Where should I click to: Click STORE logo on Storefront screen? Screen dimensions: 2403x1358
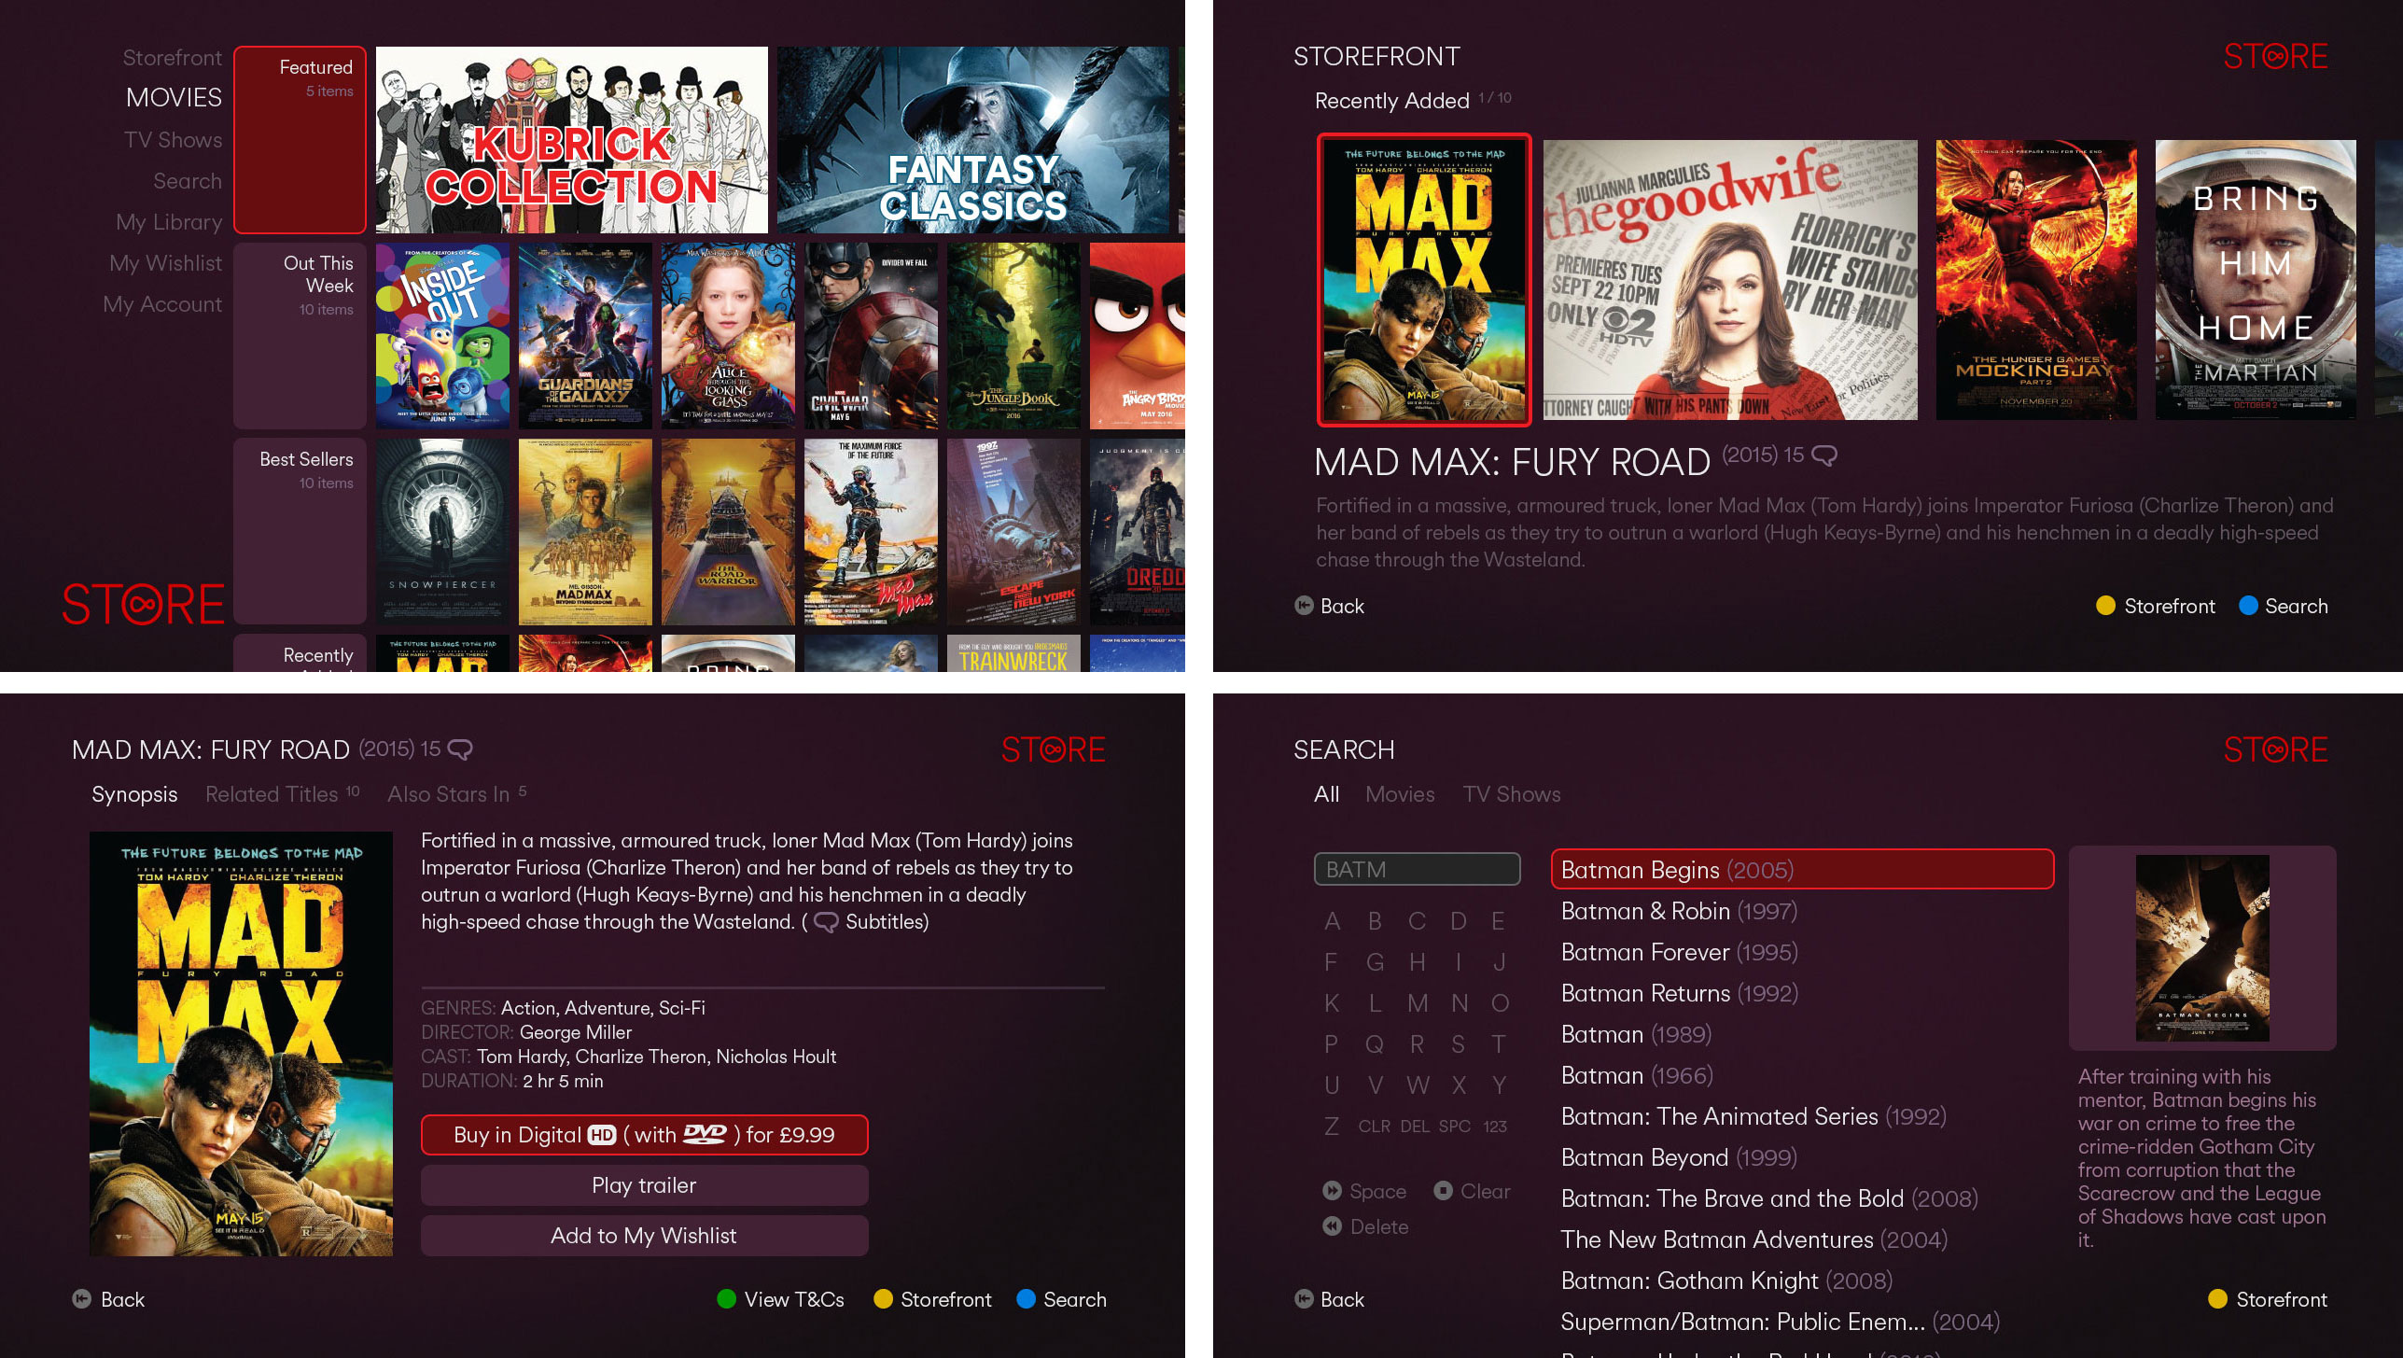(x=2275, y=57)
